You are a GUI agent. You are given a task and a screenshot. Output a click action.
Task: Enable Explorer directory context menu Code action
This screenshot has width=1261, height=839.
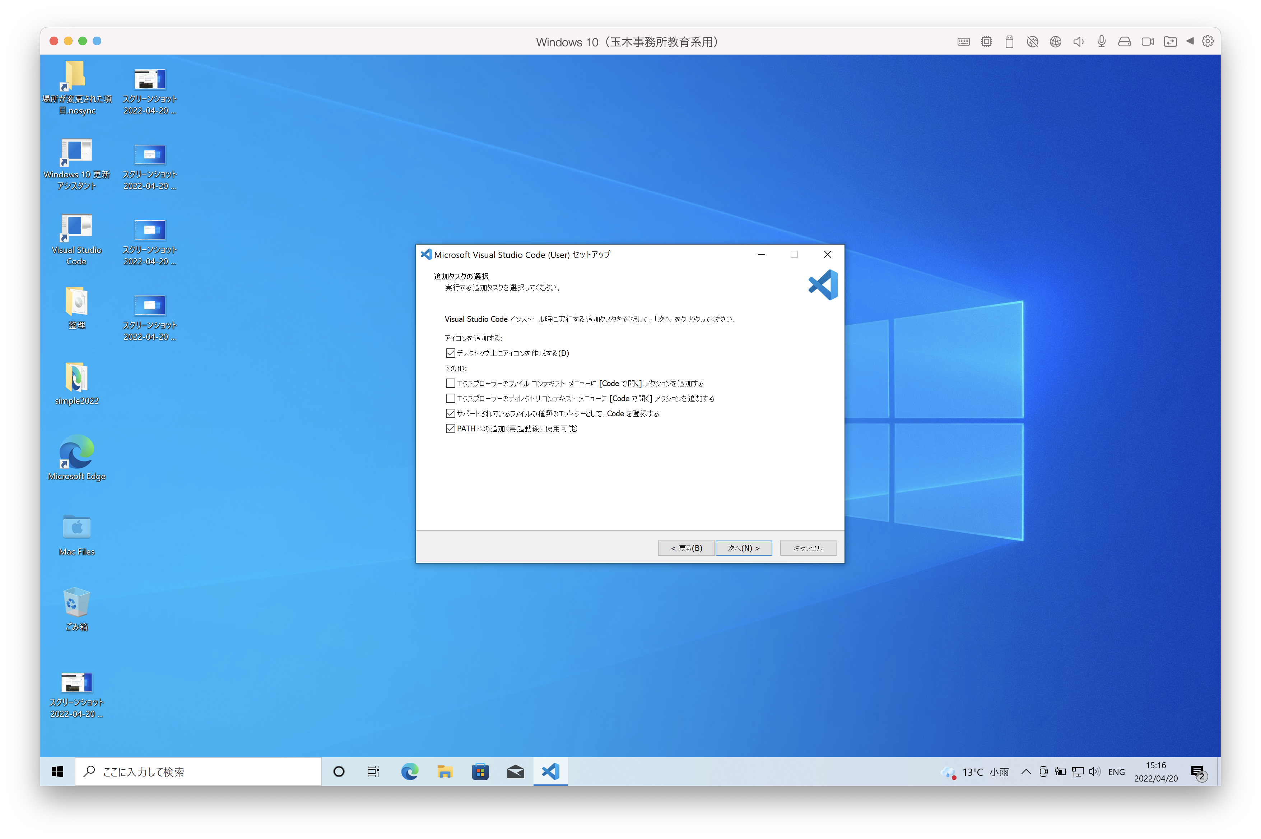tap(450, 398)
